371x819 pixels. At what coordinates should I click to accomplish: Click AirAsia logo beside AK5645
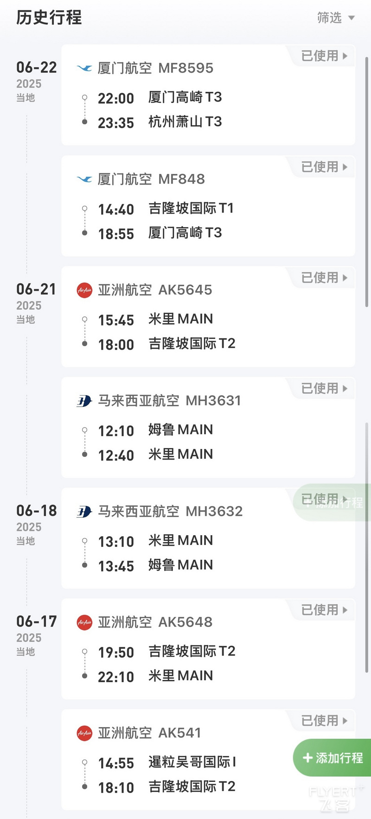[84, 290]
